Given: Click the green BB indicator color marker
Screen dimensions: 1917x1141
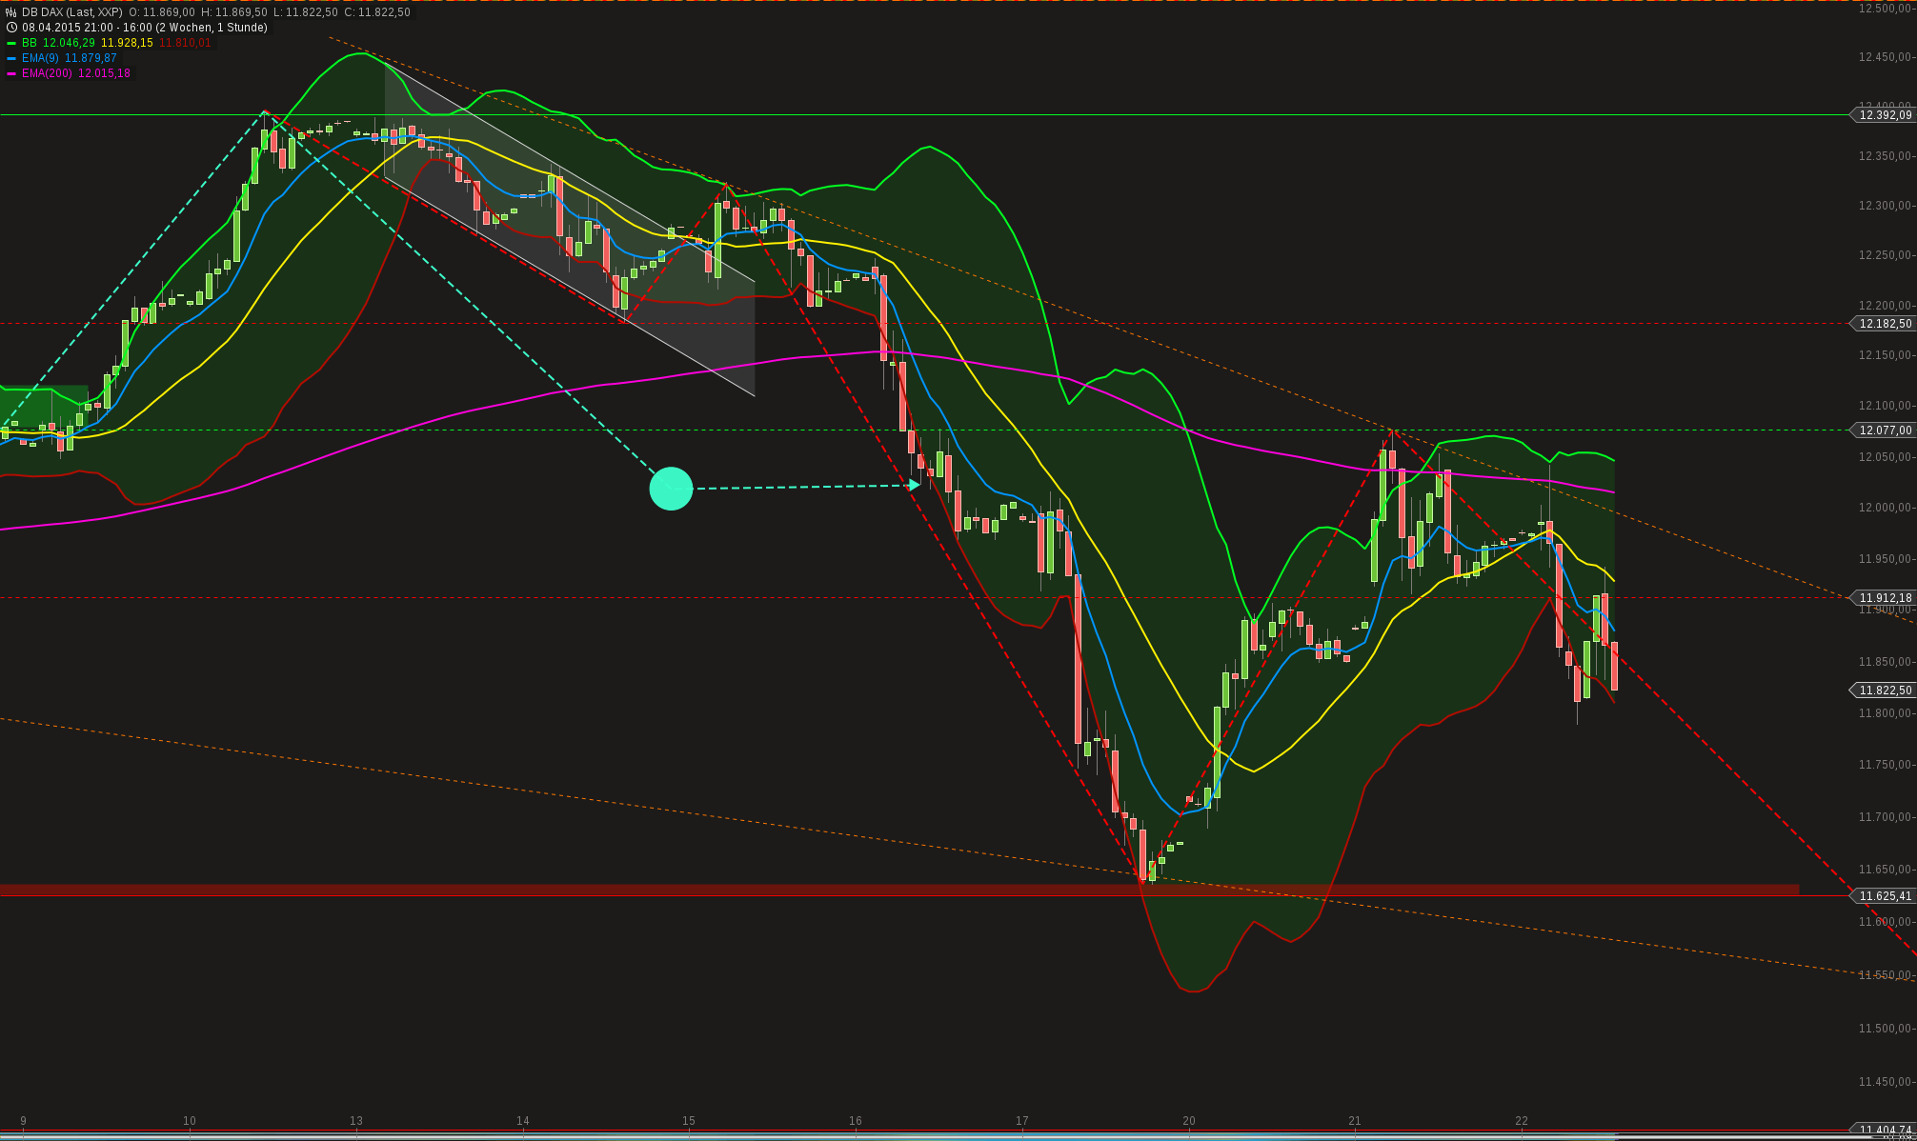Looking at the screenshot, I should pos(11,43).
